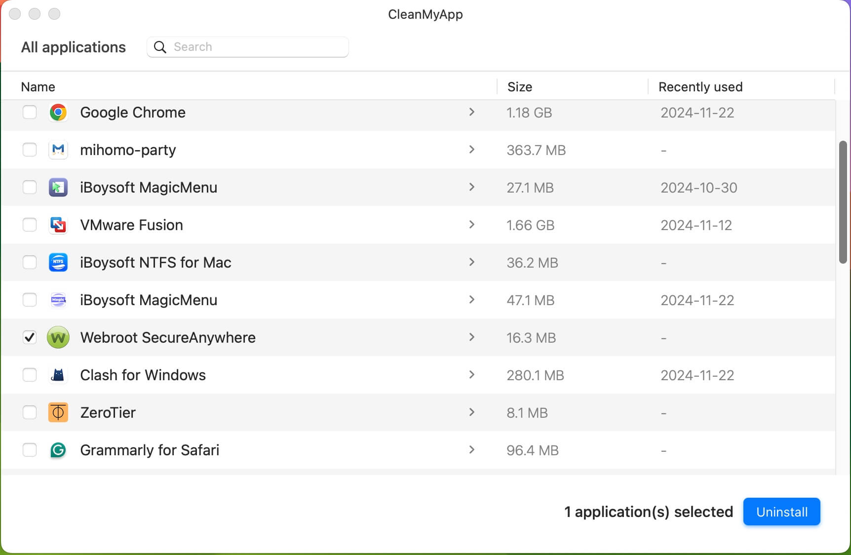
Task: Select the Clash for Windows name text
Action: (143, 375)
